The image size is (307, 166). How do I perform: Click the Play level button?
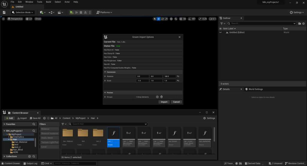click(x=71, y=12)
